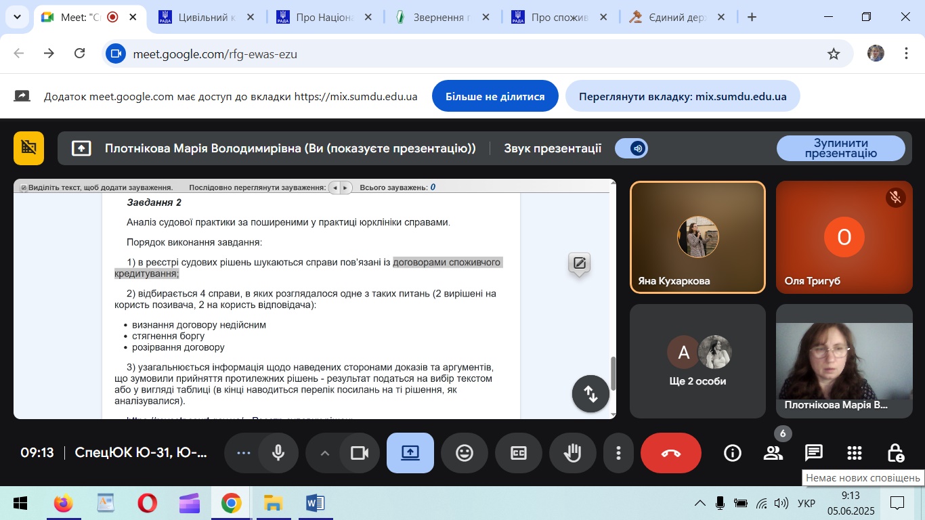
Task: Show hidden tray icons chevron
Action: tap(700, 503)
